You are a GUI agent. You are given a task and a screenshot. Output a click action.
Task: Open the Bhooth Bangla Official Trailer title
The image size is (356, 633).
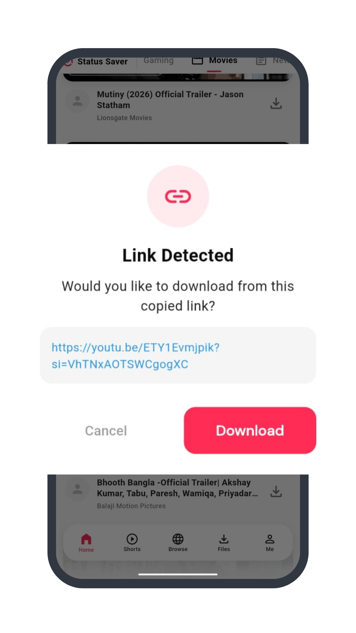point(177,488)
